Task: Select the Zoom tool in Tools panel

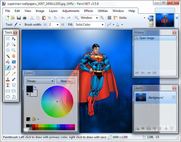Action: point(14,50)
